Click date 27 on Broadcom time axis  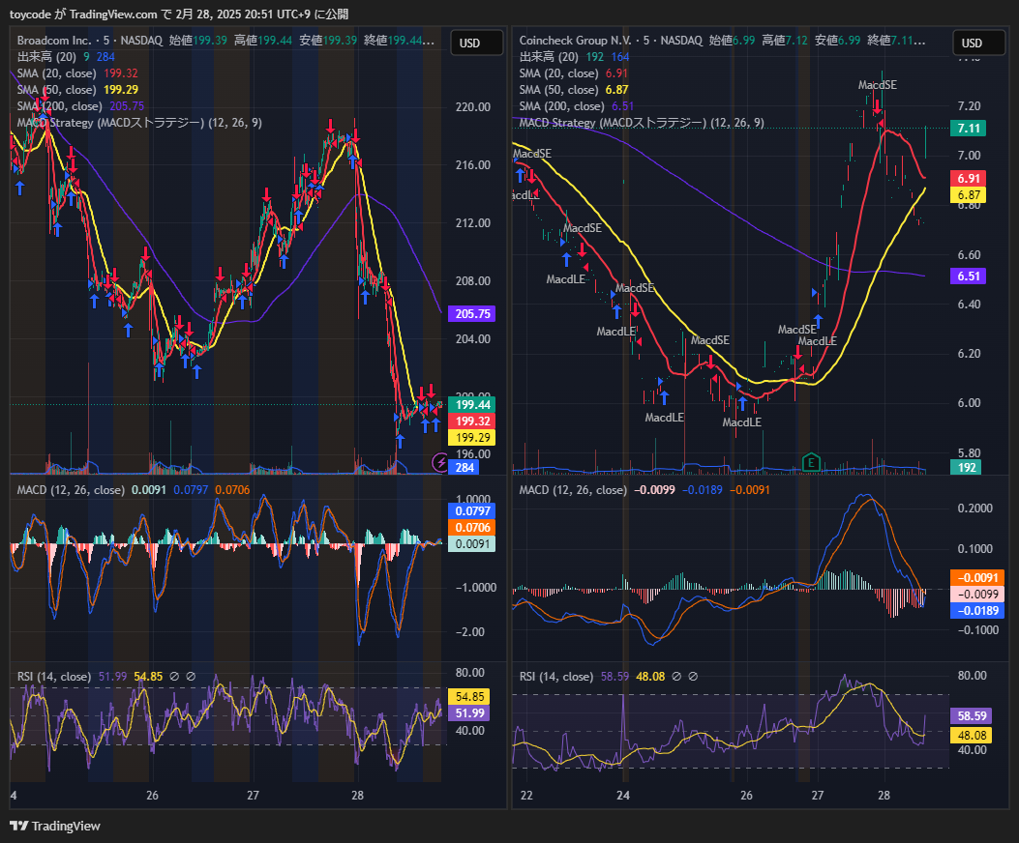(253, 795)
